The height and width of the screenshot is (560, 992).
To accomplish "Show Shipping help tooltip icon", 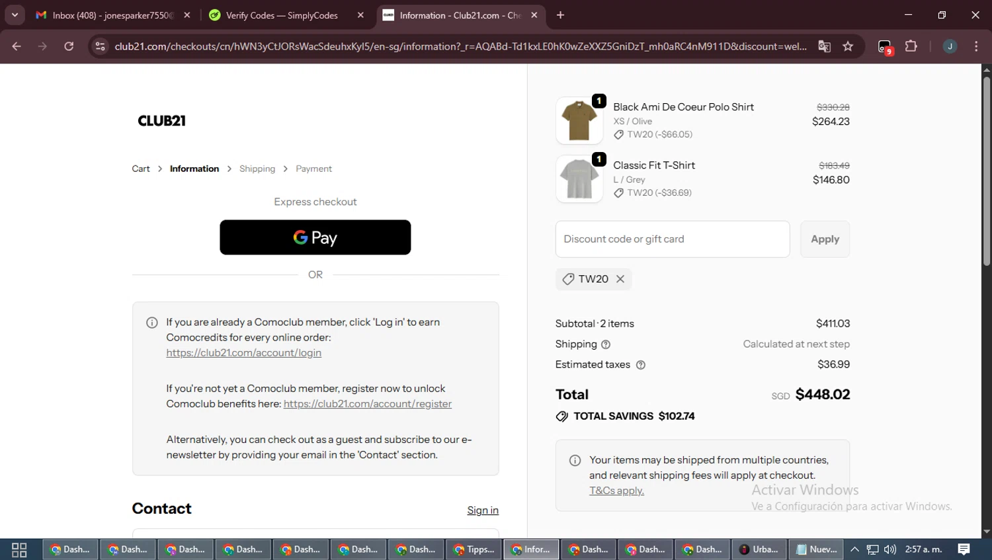I will click(606, 344).
